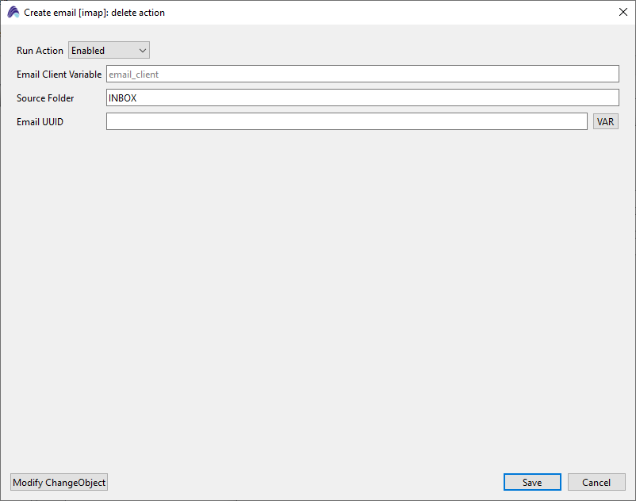636x501 pixels.
Task: Open the Run Action dropdown
Action: pos(109,51)
